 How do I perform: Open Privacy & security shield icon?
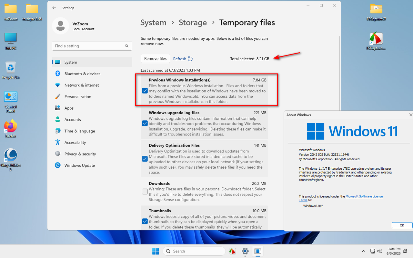(x=57, y=154)
